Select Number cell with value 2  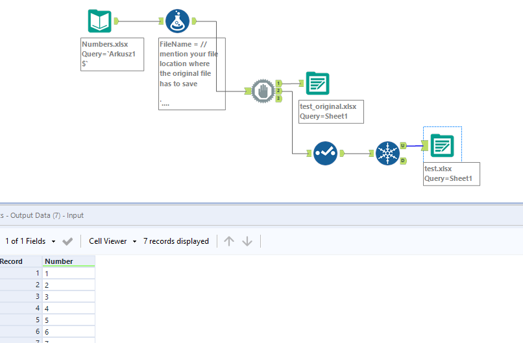(69, 285)
